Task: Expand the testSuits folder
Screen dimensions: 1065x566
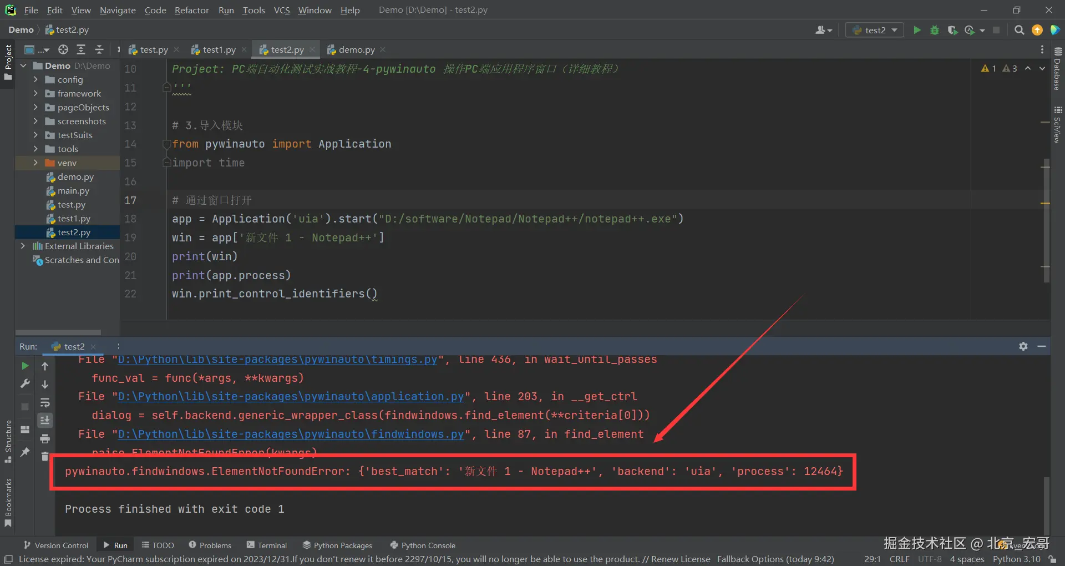Action: coord(35,135)
